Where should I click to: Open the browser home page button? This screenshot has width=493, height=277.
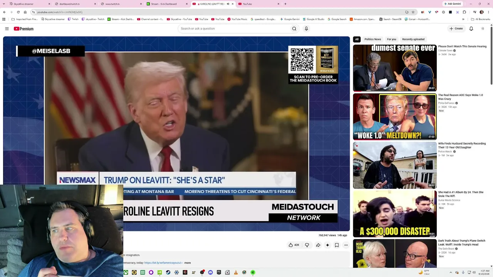25,12
